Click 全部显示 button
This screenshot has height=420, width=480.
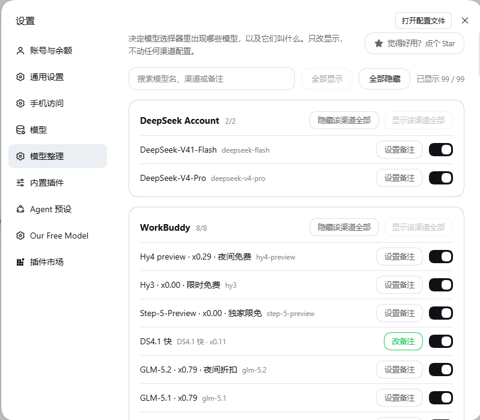[327, 79]
